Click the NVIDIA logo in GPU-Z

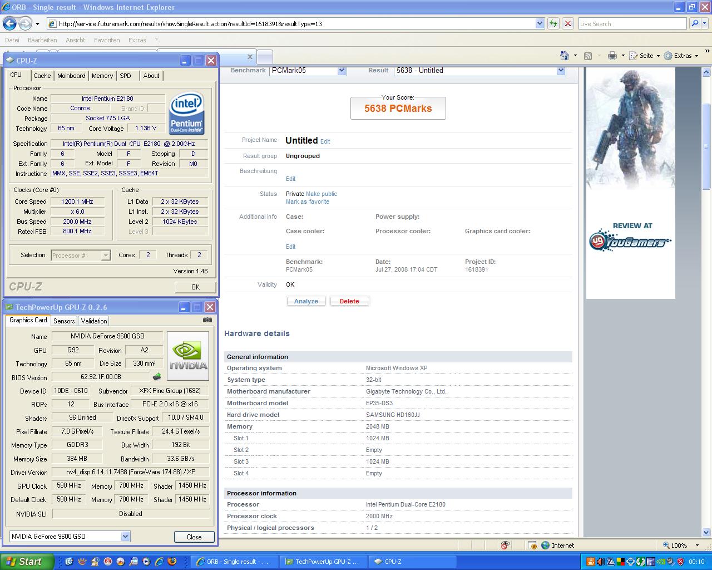coord(188,356)
